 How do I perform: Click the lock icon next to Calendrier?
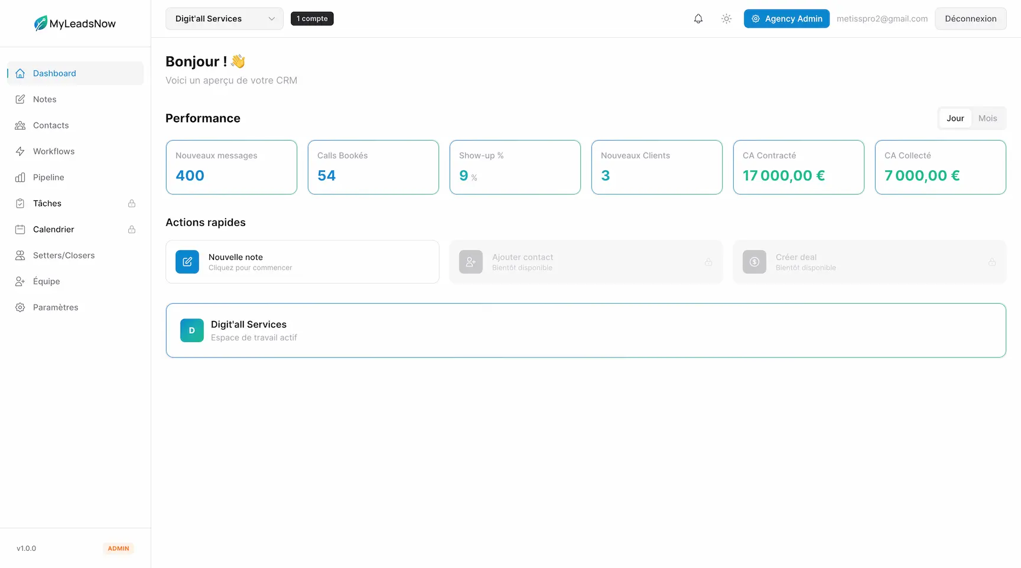132,229
